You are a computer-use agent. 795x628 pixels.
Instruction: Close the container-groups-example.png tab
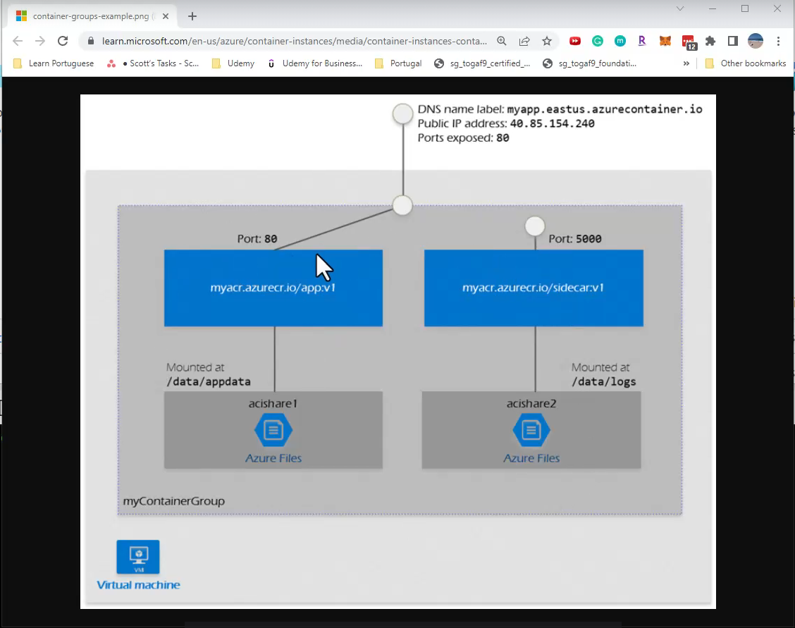[x=166, y=16]
